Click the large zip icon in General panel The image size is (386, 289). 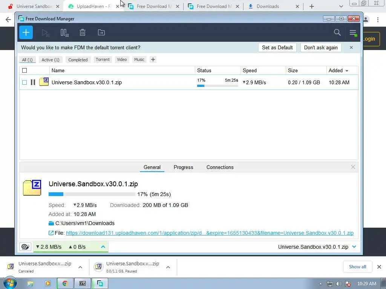coord(32,188)
